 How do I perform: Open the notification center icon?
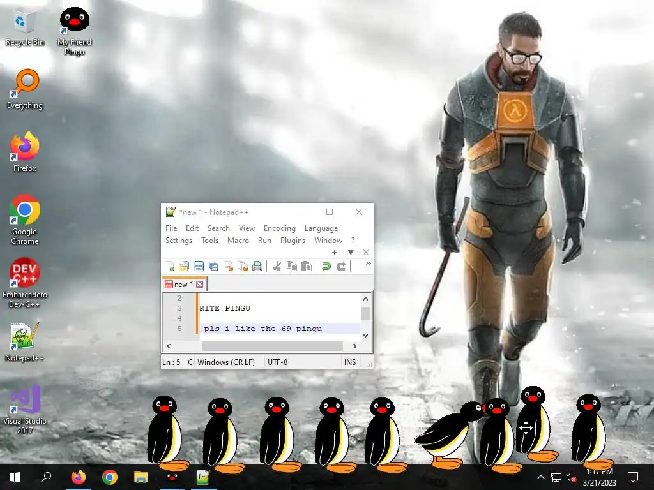pos(633,477)
